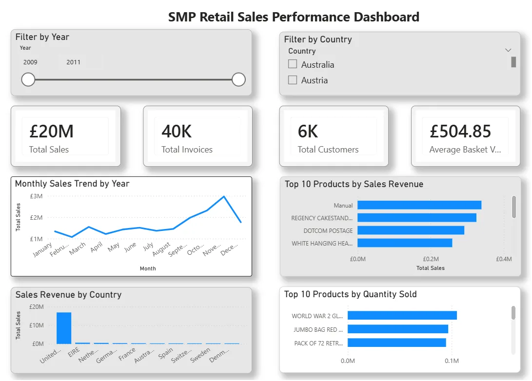Click the 'August' month axis label
Image resolution: width=532 pixels, height=381 pixels.
[161, 249]
